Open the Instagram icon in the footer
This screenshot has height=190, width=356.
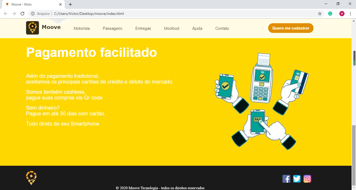coord(307,179)
